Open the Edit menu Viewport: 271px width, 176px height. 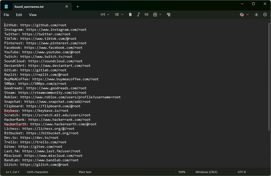coord(19,15)
